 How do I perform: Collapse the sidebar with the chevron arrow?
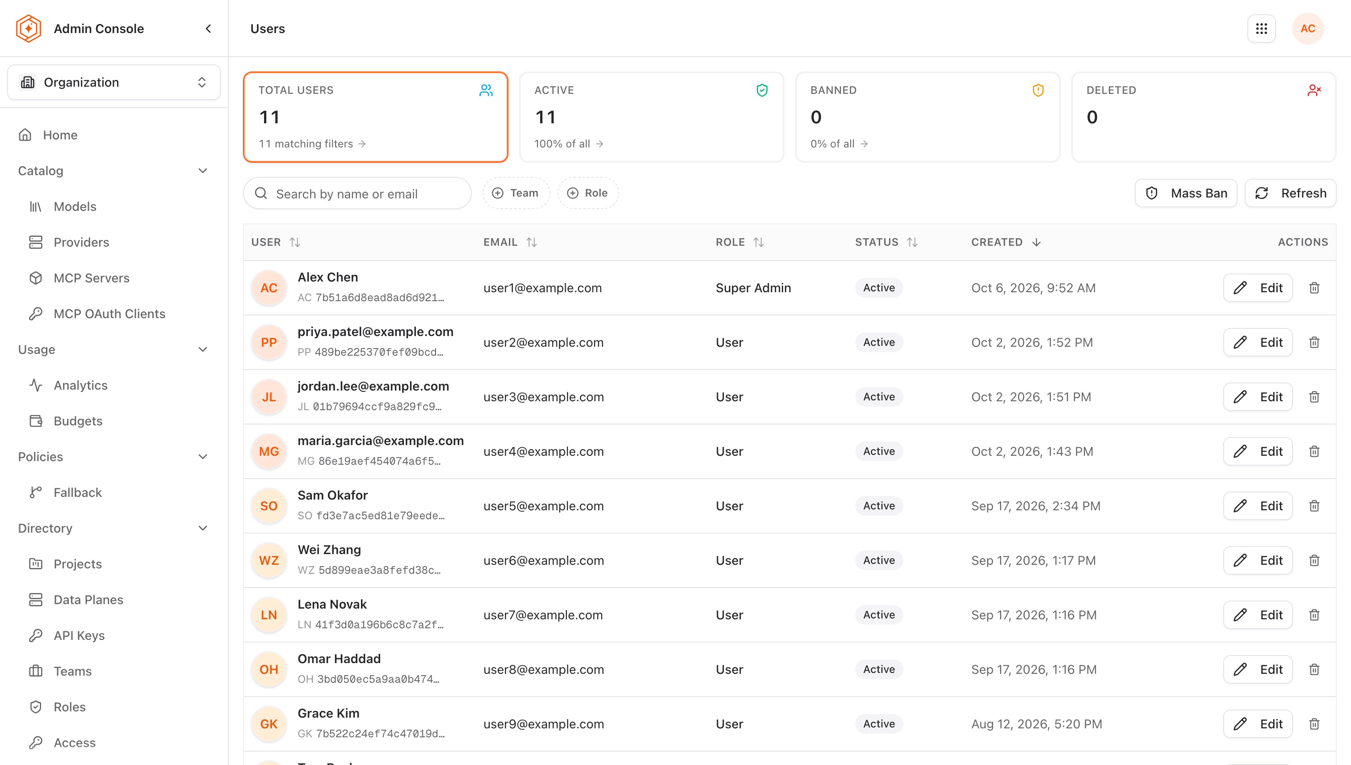pos(208,28)
